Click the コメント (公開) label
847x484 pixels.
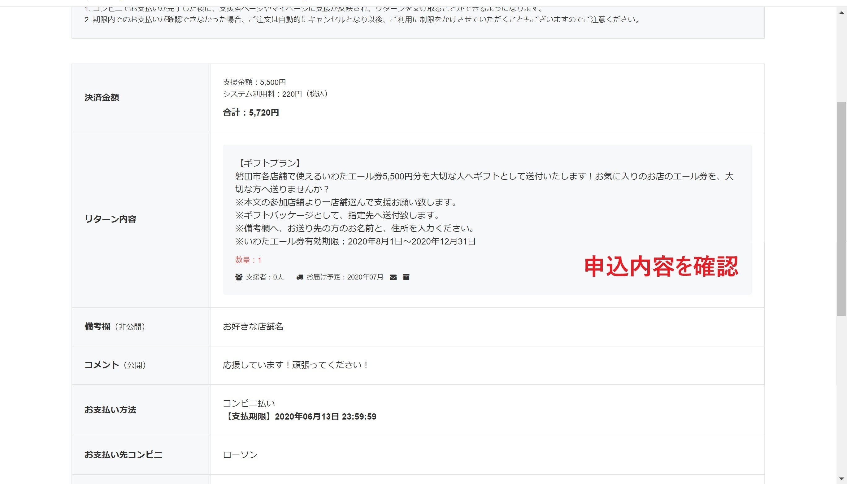click(x=115, y=365)
